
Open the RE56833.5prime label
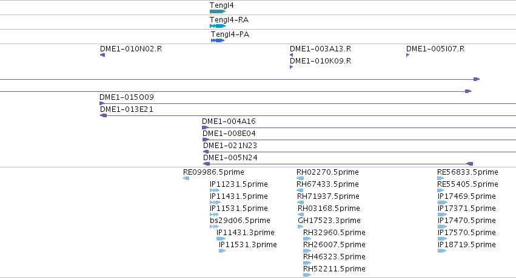[x=467, y=172]
